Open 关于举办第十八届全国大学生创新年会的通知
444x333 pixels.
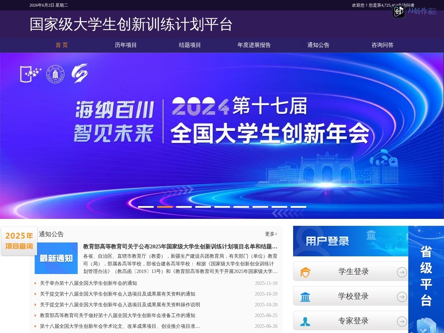click(88, 283)
